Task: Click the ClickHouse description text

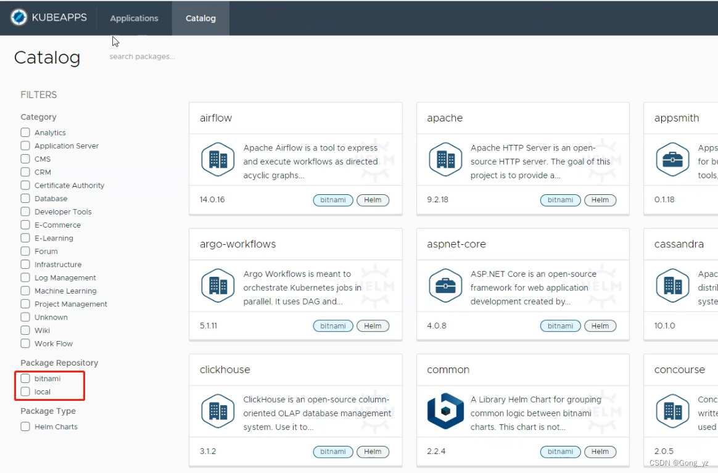Action: tap(317, 413)
